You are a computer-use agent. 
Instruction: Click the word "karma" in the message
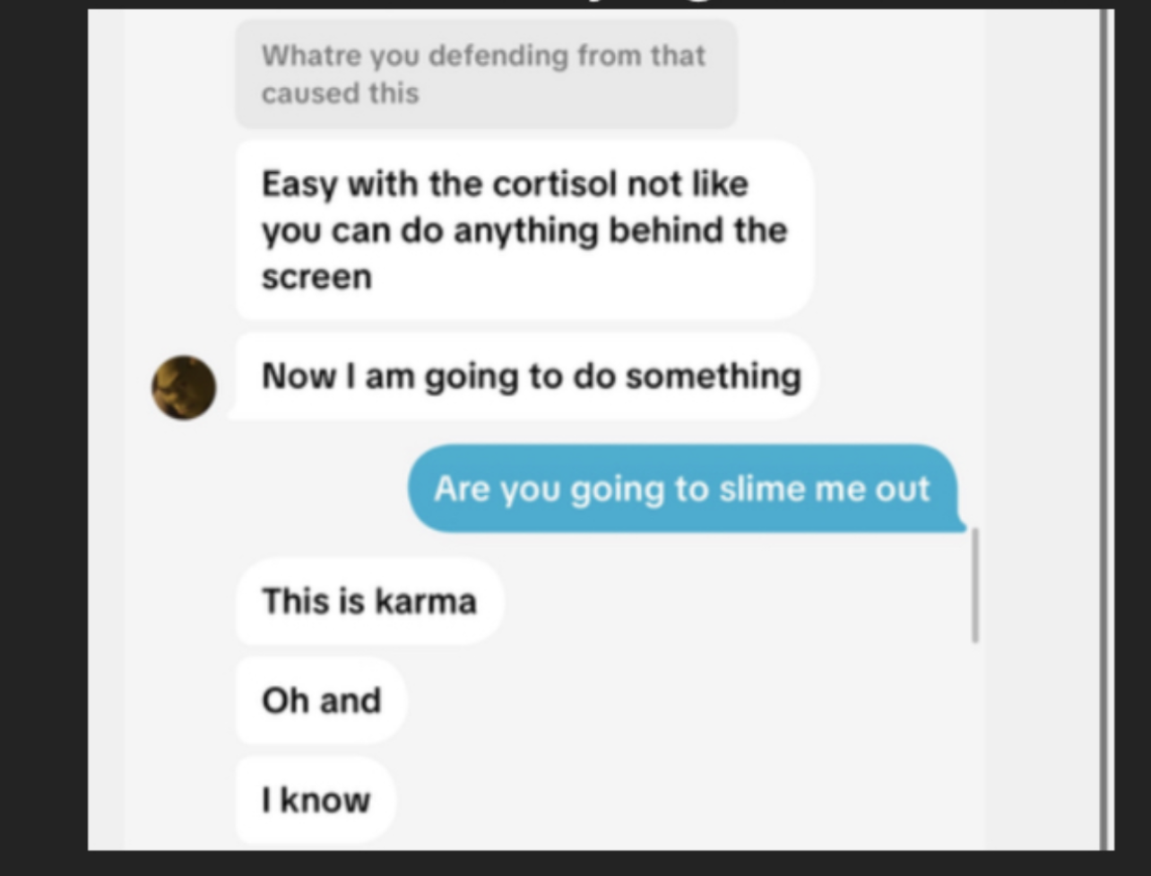[425, 601]
